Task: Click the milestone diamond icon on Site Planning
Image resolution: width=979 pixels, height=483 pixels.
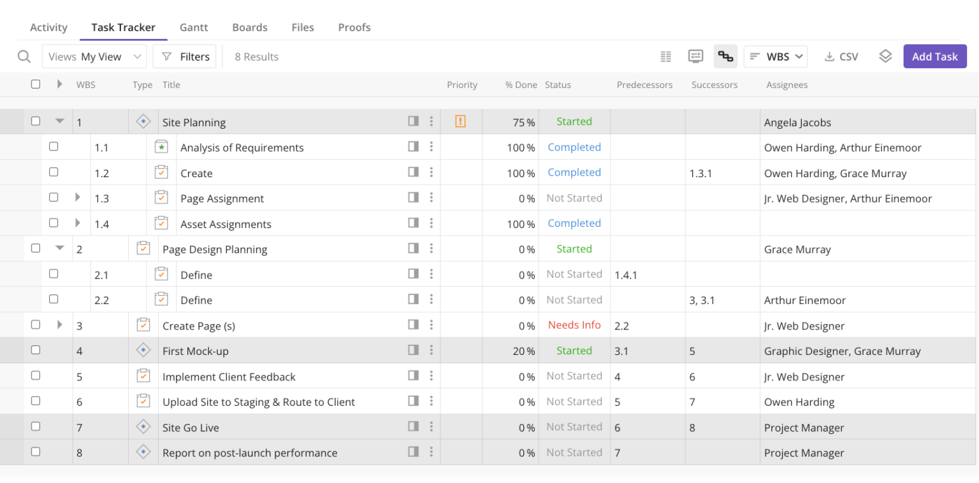Action: click(x=143, y=121)
